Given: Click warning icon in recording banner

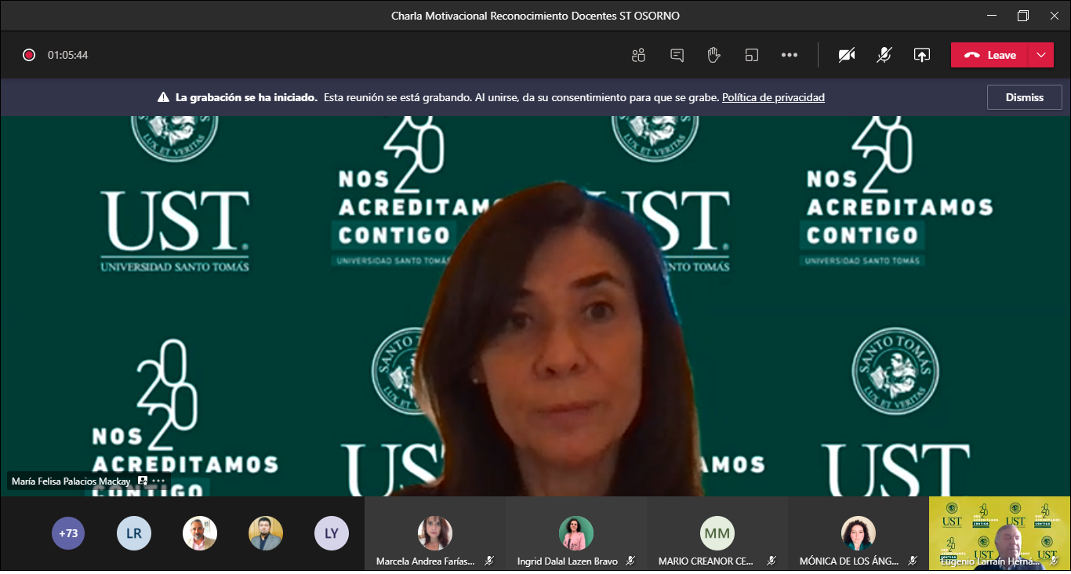Looking at the screenshot, I should click(163, 97).
